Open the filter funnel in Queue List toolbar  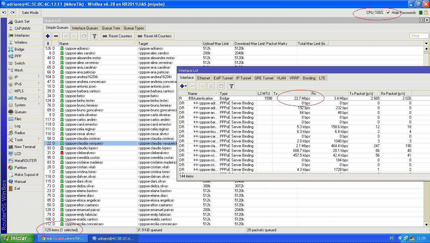click(94, 36)
